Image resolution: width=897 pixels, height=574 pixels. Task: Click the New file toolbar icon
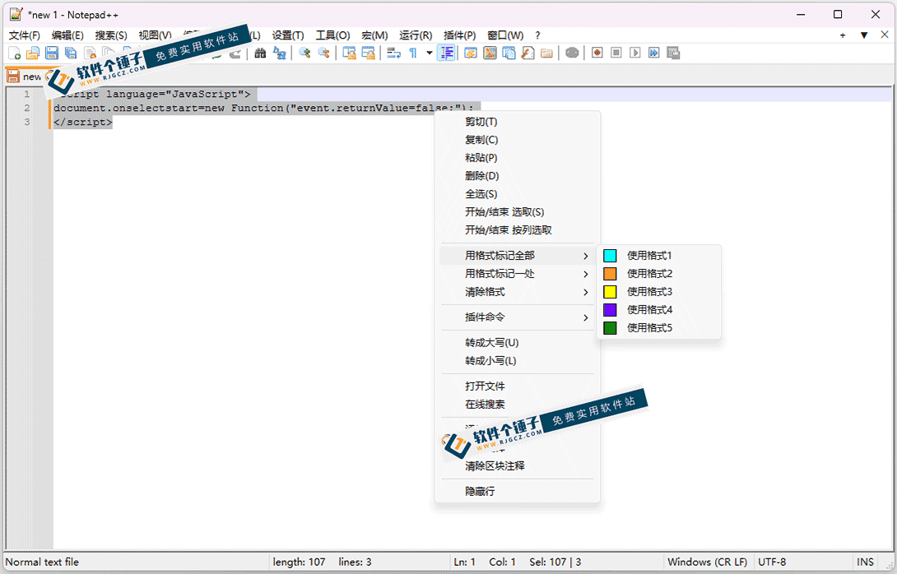point(14,53)
